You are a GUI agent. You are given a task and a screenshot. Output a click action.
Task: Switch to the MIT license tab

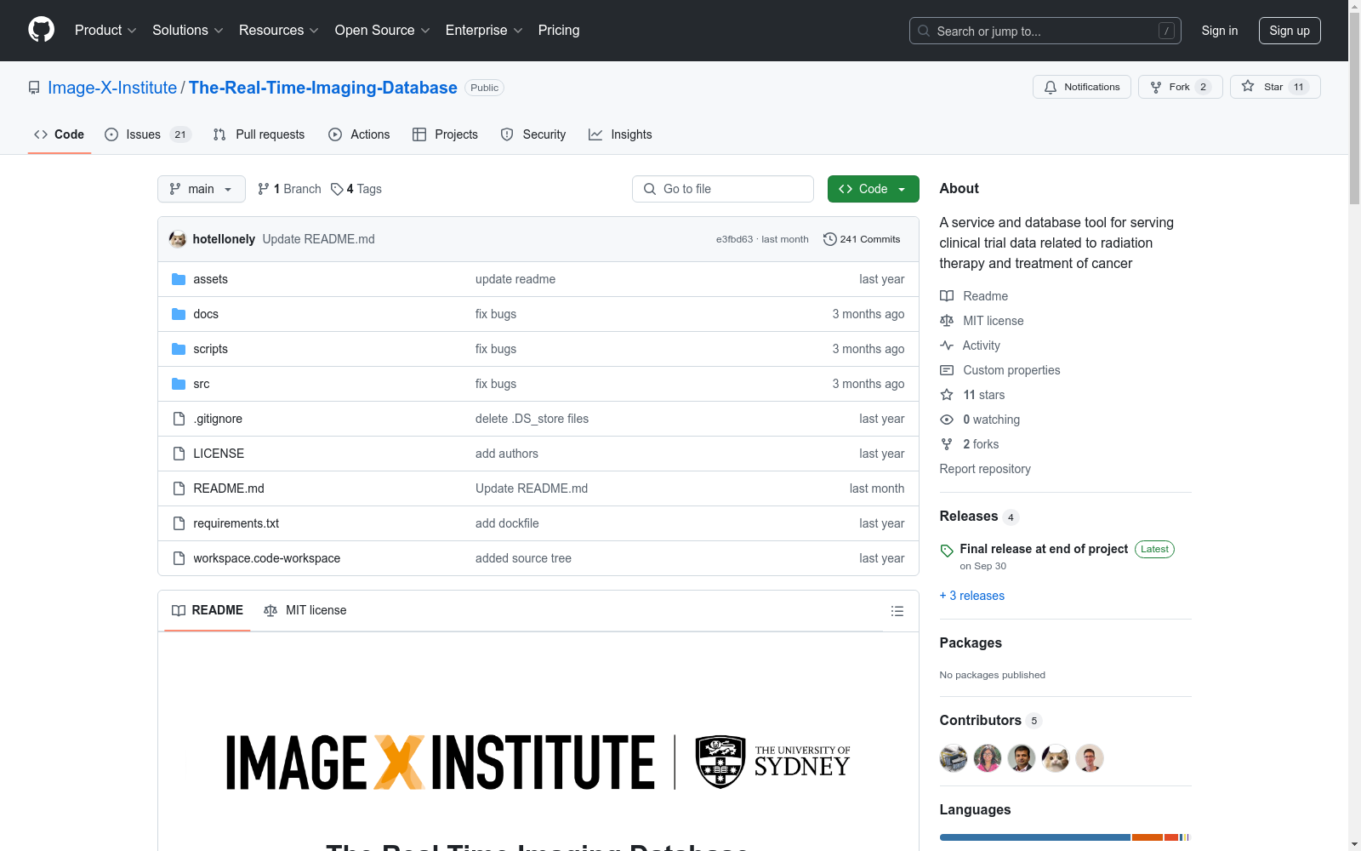pos(305,610)
